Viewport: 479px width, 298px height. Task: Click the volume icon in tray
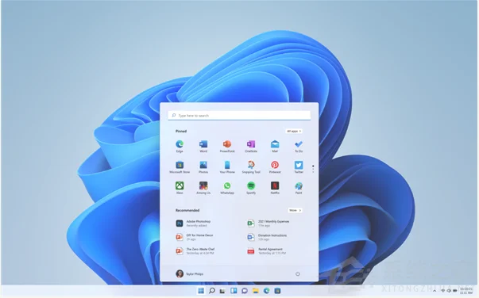tap(449, 291)
